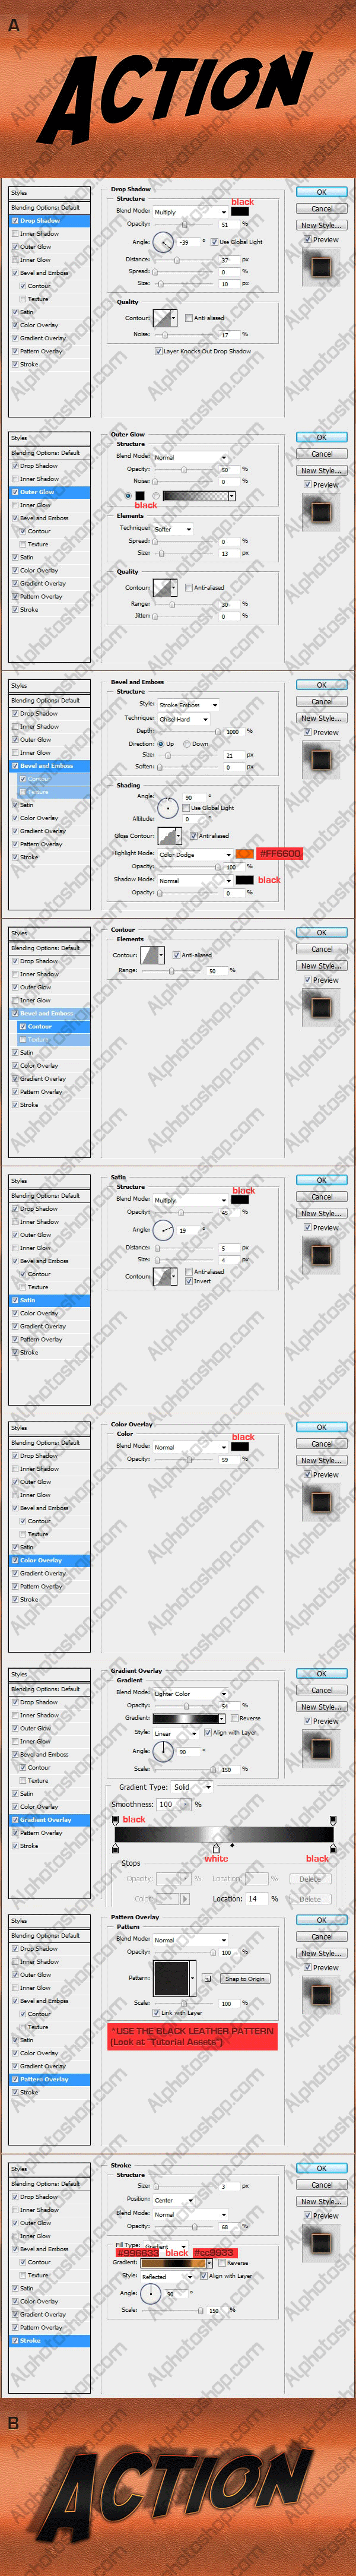
Task: Open the Contour Elements contour thumbnail
Action: (x=150, y=955)
